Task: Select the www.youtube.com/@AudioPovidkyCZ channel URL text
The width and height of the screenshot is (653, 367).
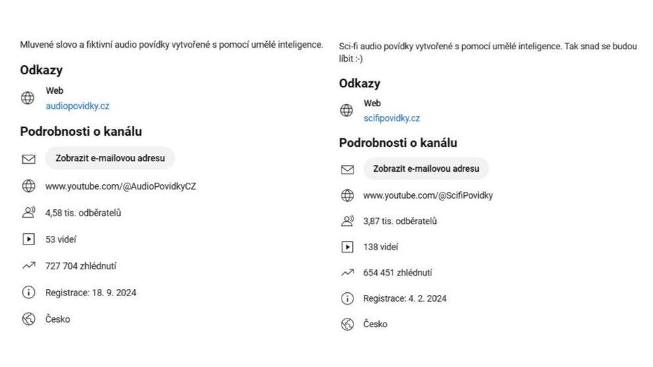Action: coord(121,186)
